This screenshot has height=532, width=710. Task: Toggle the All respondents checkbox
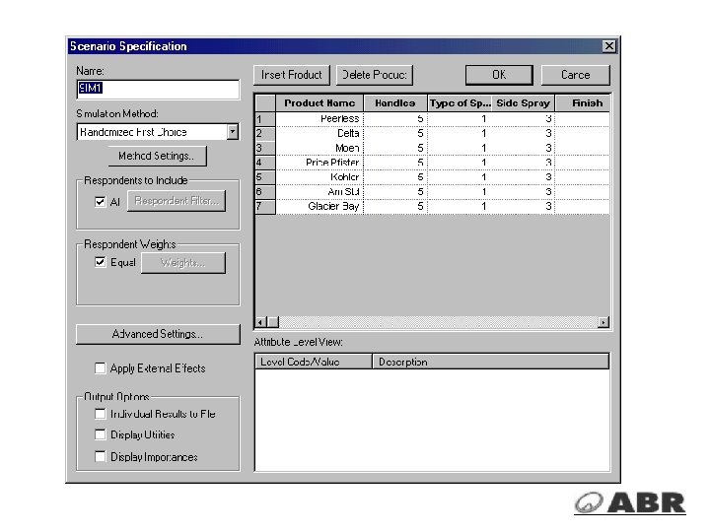point(100,202)
